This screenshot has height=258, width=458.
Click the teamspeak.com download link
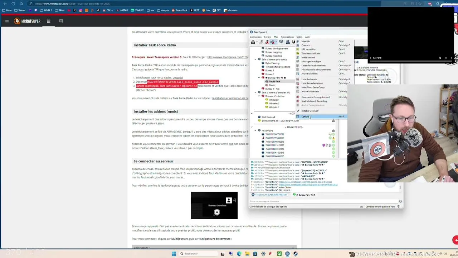pyautogui.click(x=228, y=57)
